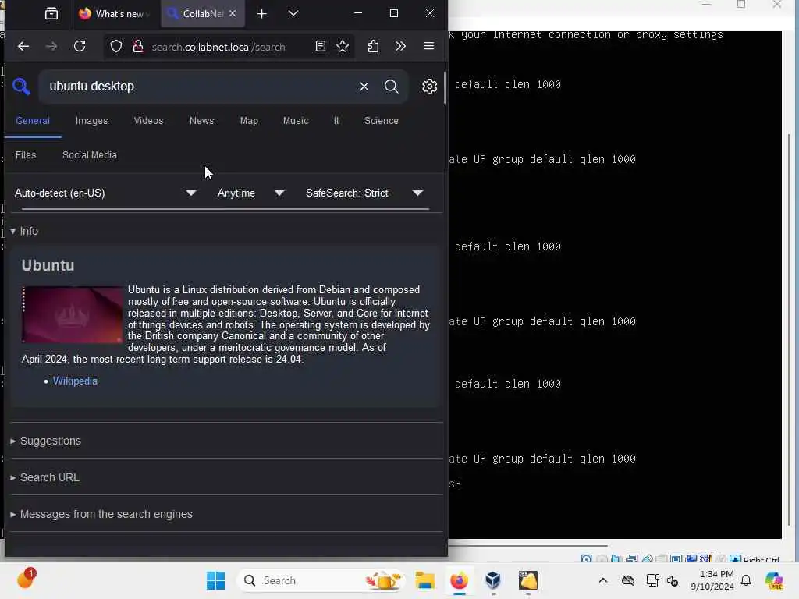Open search preferences gear
799x599 pixels.
pyautogui.click(x=430, y=87)
